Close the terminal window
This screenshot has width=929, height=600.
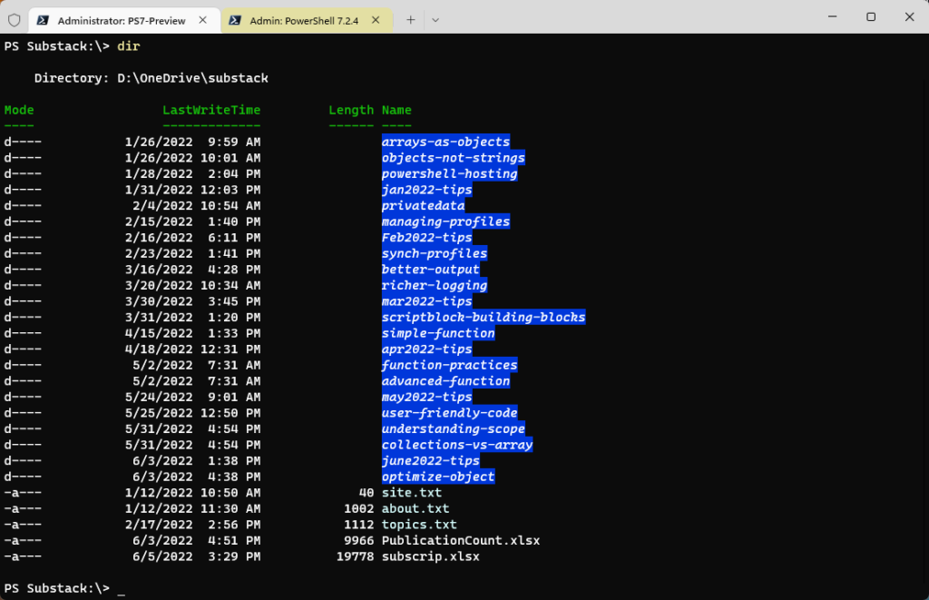pyautogui.click(x=908, y=16)
